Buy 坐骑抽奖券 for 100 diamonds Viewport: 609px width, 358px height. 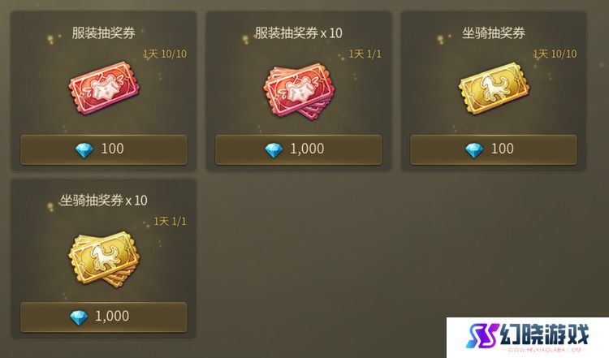494,150
